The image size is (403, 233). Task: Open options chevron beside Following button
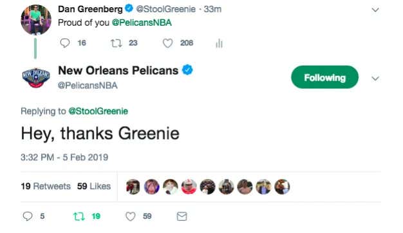(375, 78)
